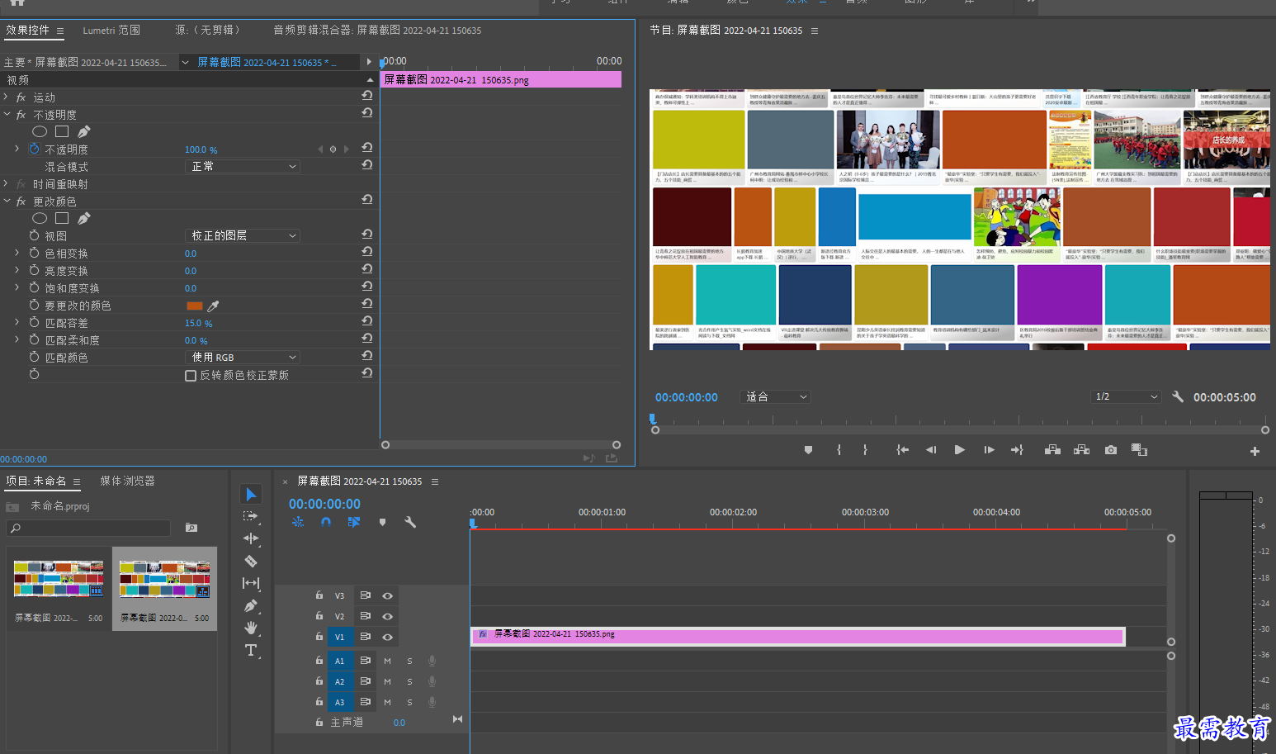Toggle V2 track visibility eye

pos(387,616)
